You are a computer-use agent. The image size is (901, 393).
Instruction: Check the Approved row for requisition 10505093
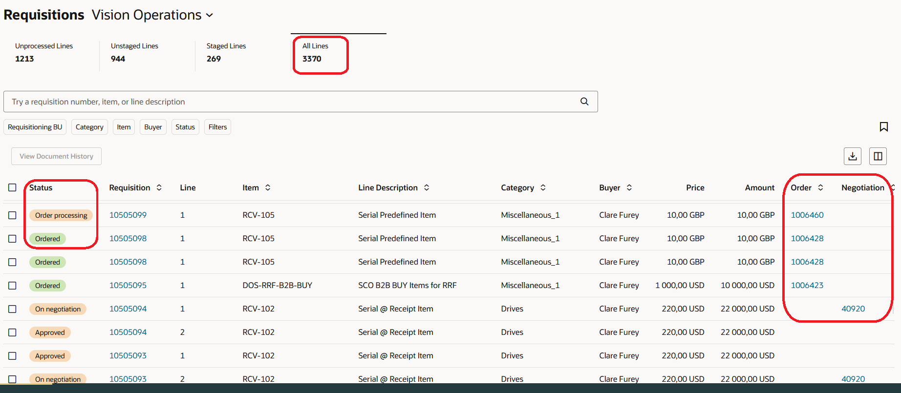[x=12, y=356]
